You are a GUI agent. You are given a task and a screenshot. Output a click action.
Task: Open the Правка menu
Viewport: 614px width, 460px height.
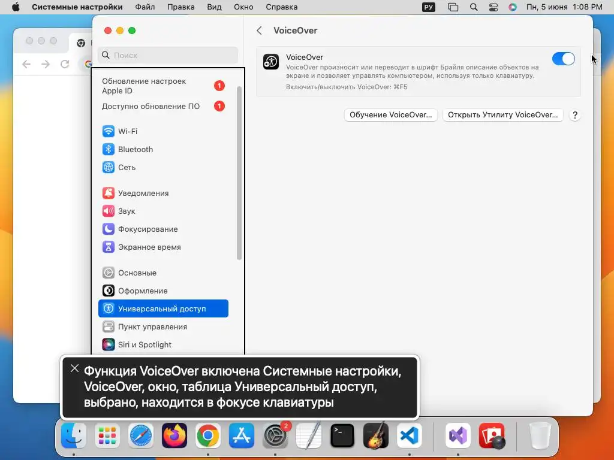[181, 7]
